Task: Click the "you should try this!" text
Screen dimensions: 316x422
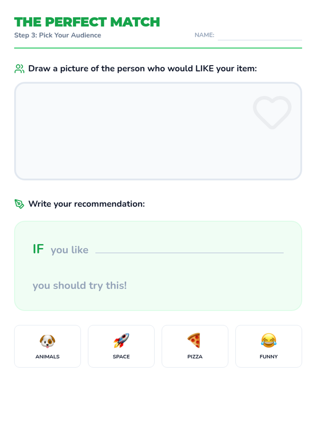Action: click(80, 285)
